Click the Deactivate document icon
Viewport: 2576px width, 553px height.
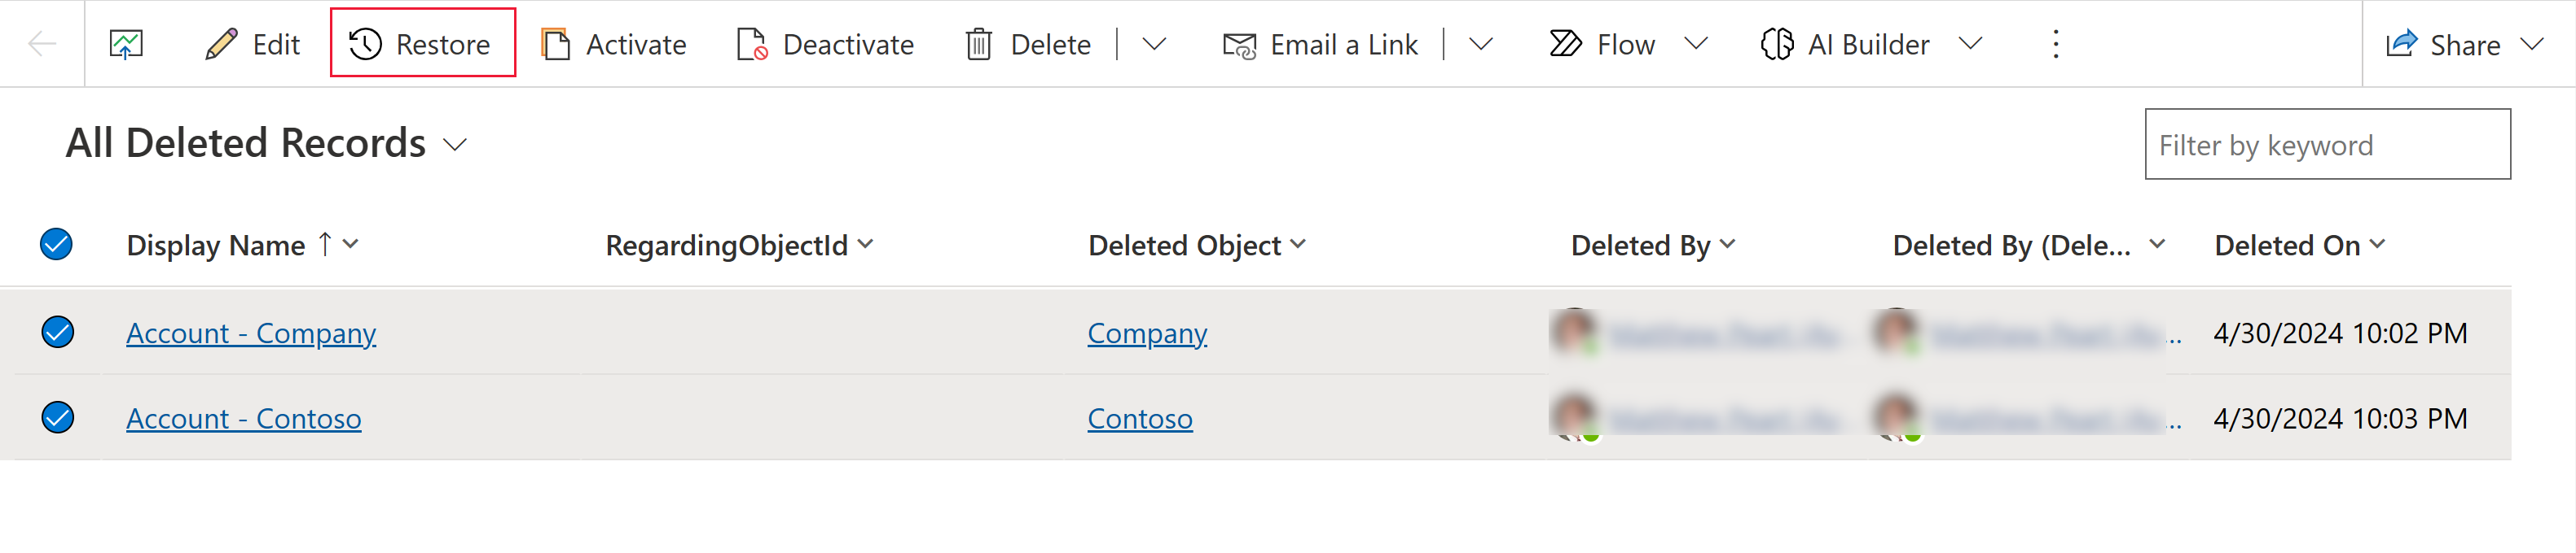(x=752, y=44)
